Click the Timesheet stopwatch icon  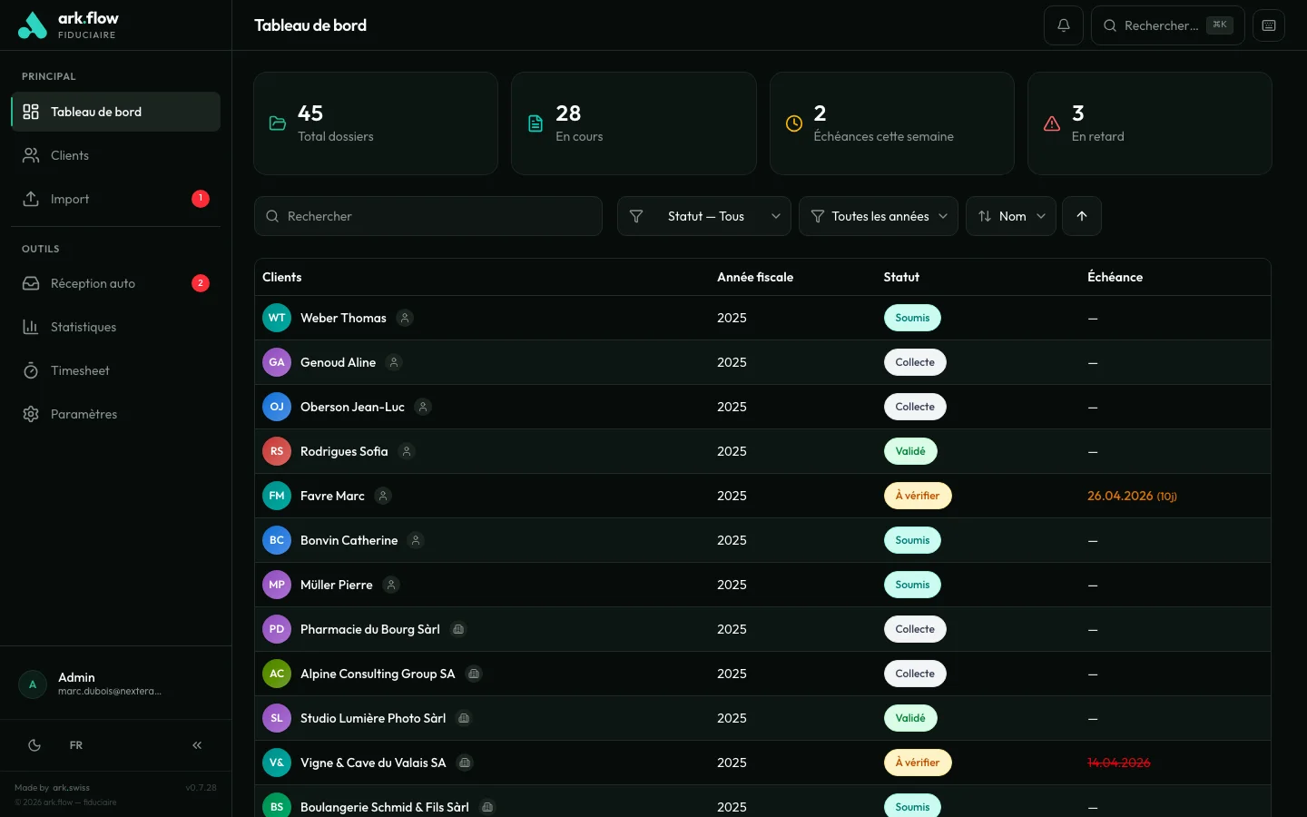pos(31,370)
